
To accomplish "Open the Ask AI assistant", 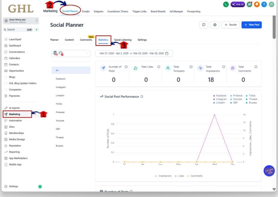I will 238,5.
